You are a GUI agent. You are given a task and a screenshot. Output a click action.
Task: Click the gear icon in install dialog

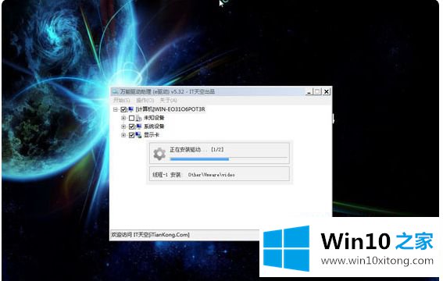pyautogui.click(x=159, y=154)
